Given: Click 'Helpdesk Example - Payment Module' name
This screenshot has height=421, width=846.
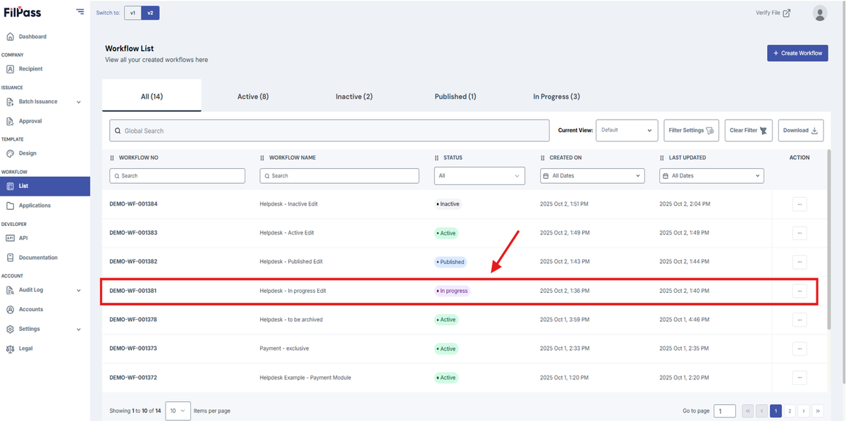Looking at the screenshot, I should click(x=305, y=377).
